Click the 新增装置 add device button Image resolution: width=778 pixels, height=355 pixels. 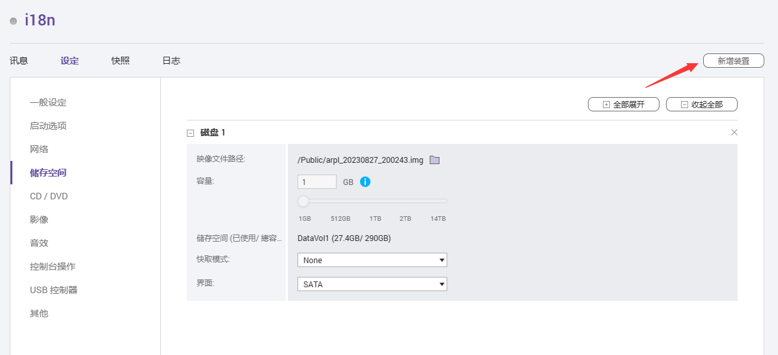pos(733,61)
